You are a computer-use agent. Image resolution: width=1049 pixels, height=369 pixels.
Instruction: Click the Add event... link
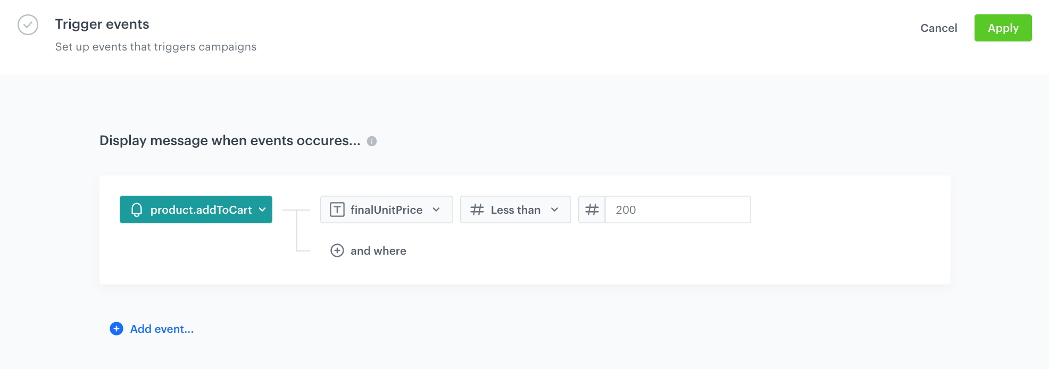pyautogui.click(x=162, y=329)
